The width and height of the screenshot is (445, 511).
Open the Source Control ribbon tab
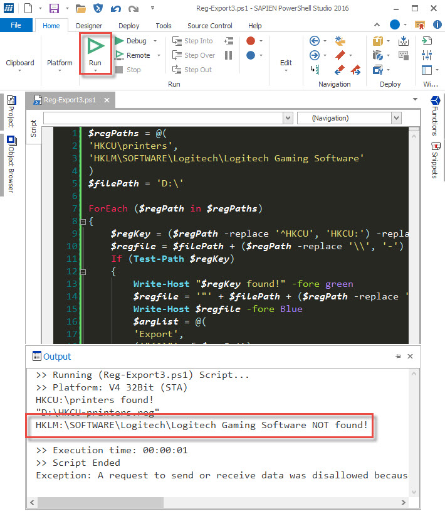click(210, 26)
